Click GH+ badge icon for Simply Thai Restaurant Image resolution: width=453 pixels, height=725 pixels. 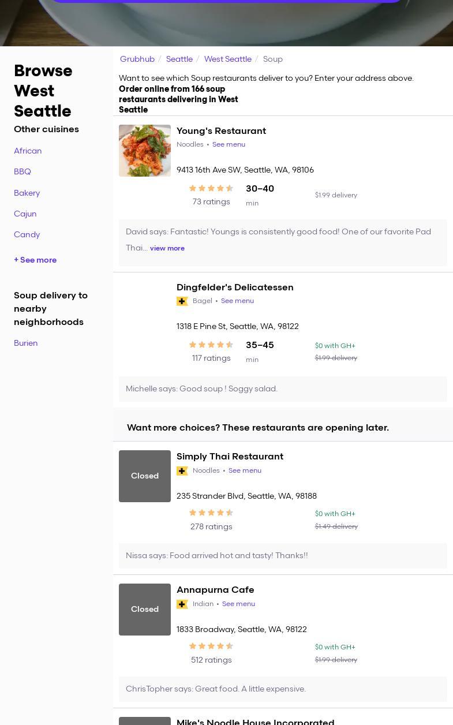[x=182, y=471]
